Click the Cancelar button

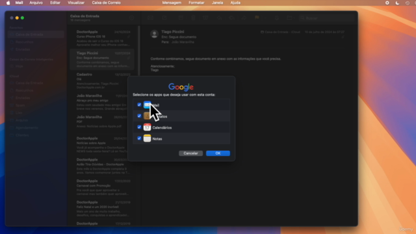(190, 153)
